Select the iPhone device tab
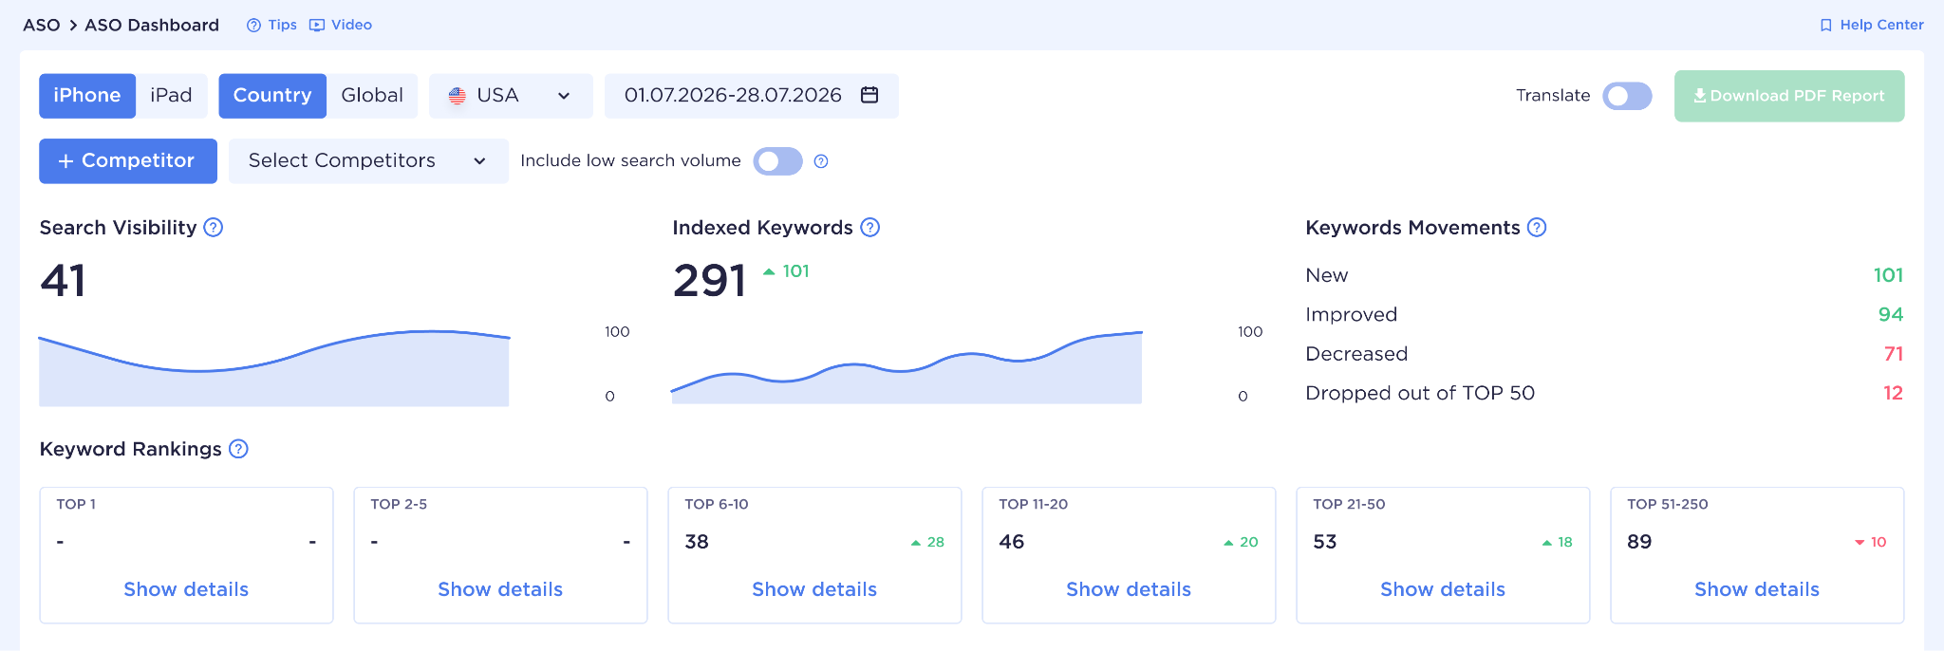Image resolution: width=1944 pixels, height=651 pixels. [87, 96]
